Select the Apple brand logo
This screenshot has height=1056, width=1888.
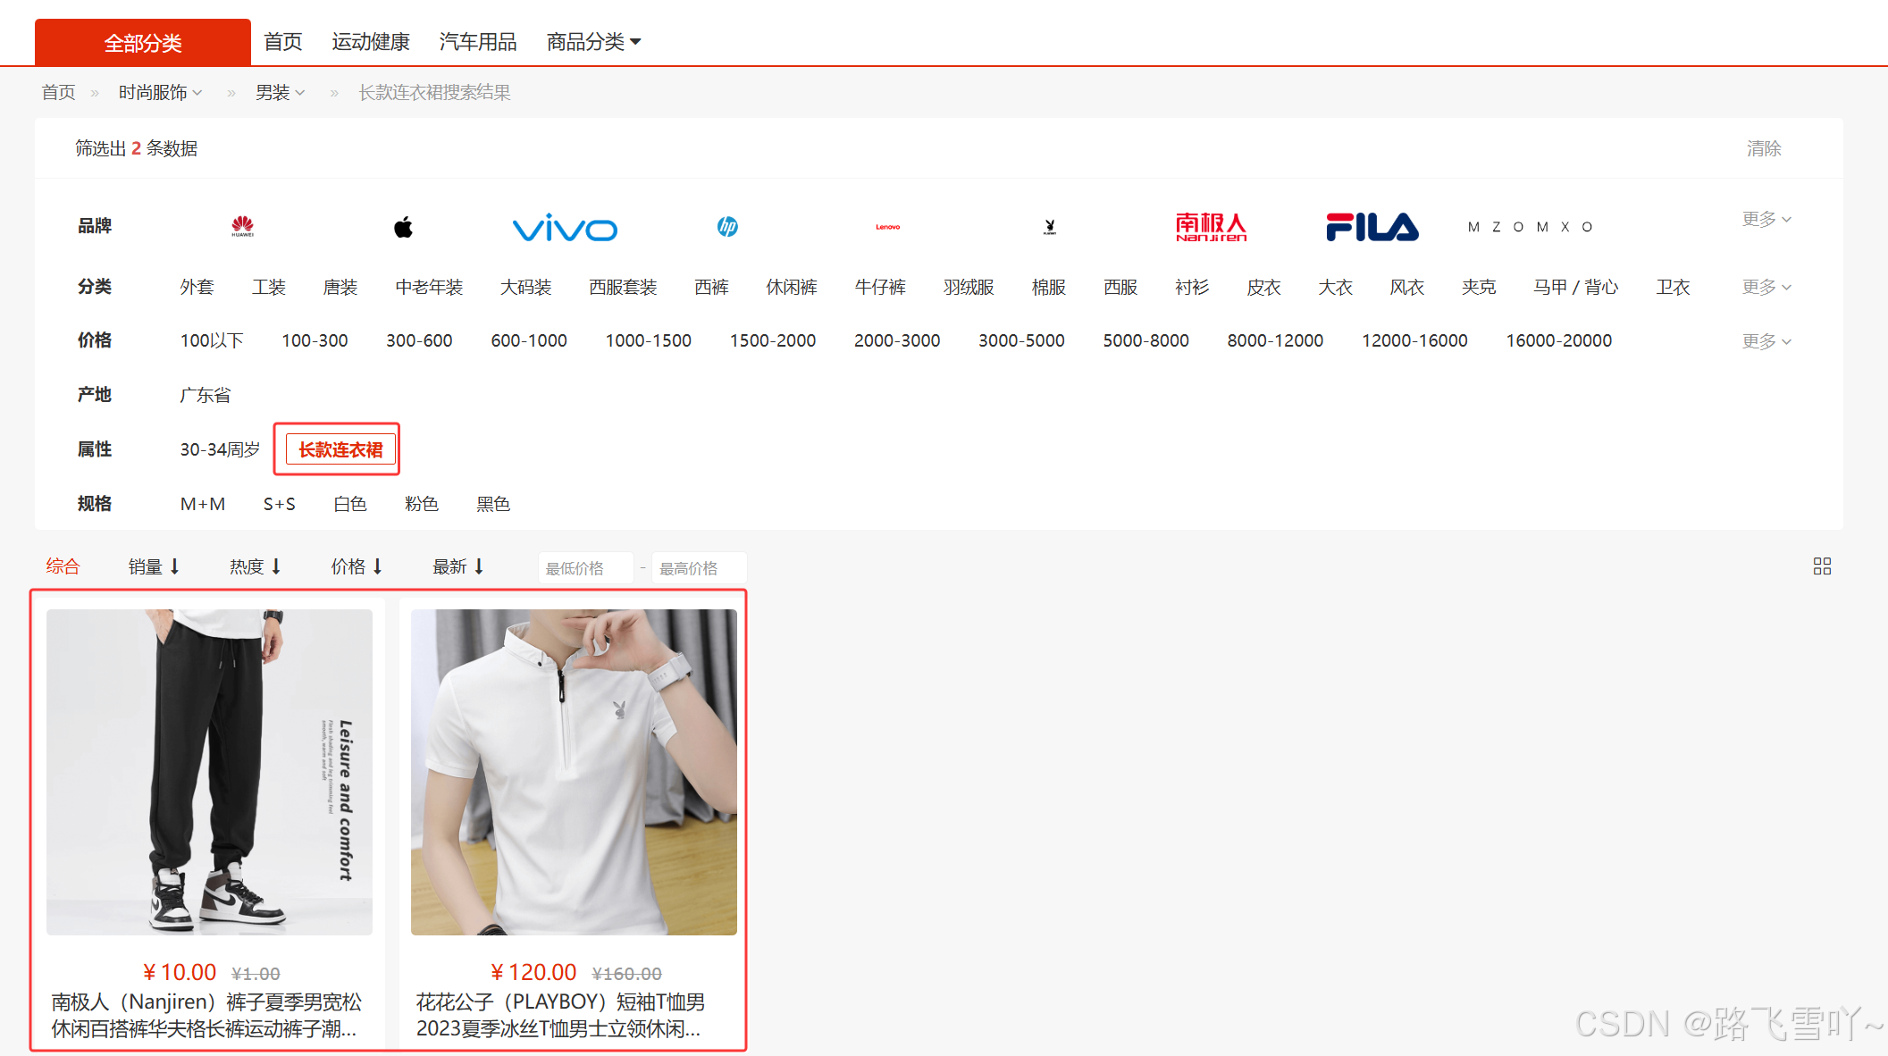pos(403,227)
